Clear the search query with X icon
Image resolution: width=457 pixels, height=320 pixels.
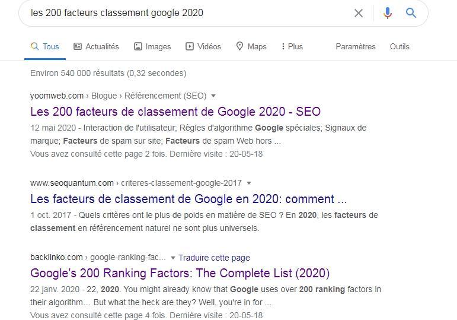[359, 13]
